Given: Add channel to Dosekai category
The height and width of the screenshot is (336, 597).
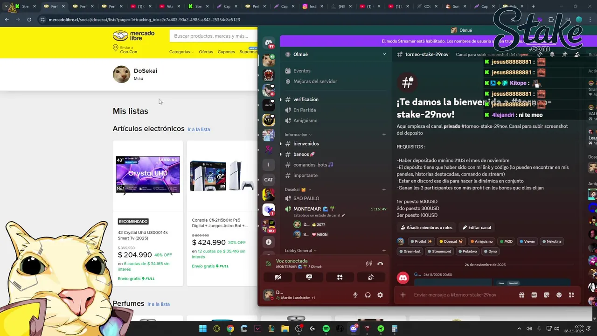Looking at the screenshot, I should click(384, 189).
